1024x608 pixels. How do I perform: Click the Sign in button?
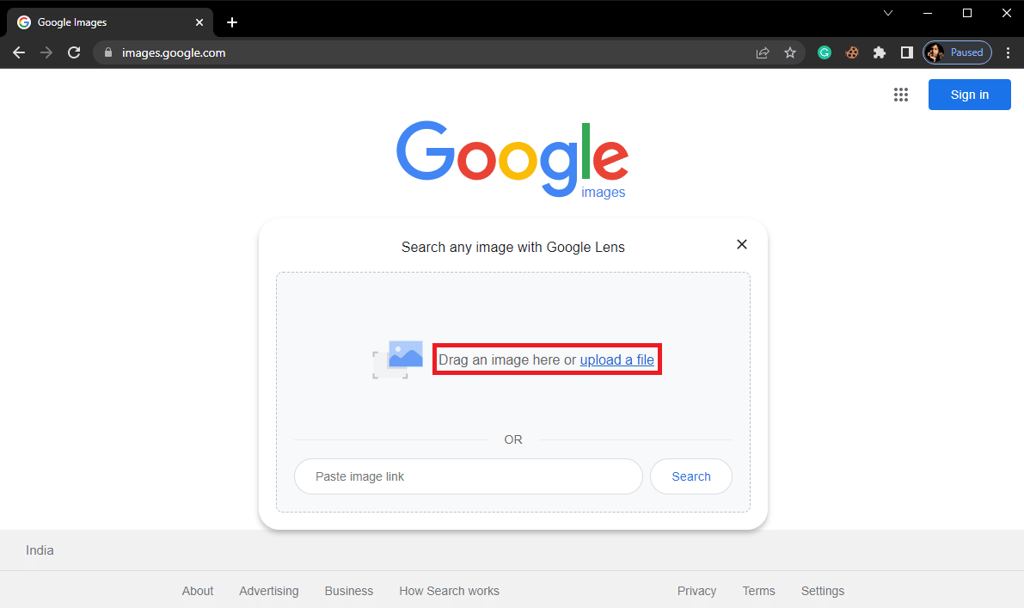(969, 95)
